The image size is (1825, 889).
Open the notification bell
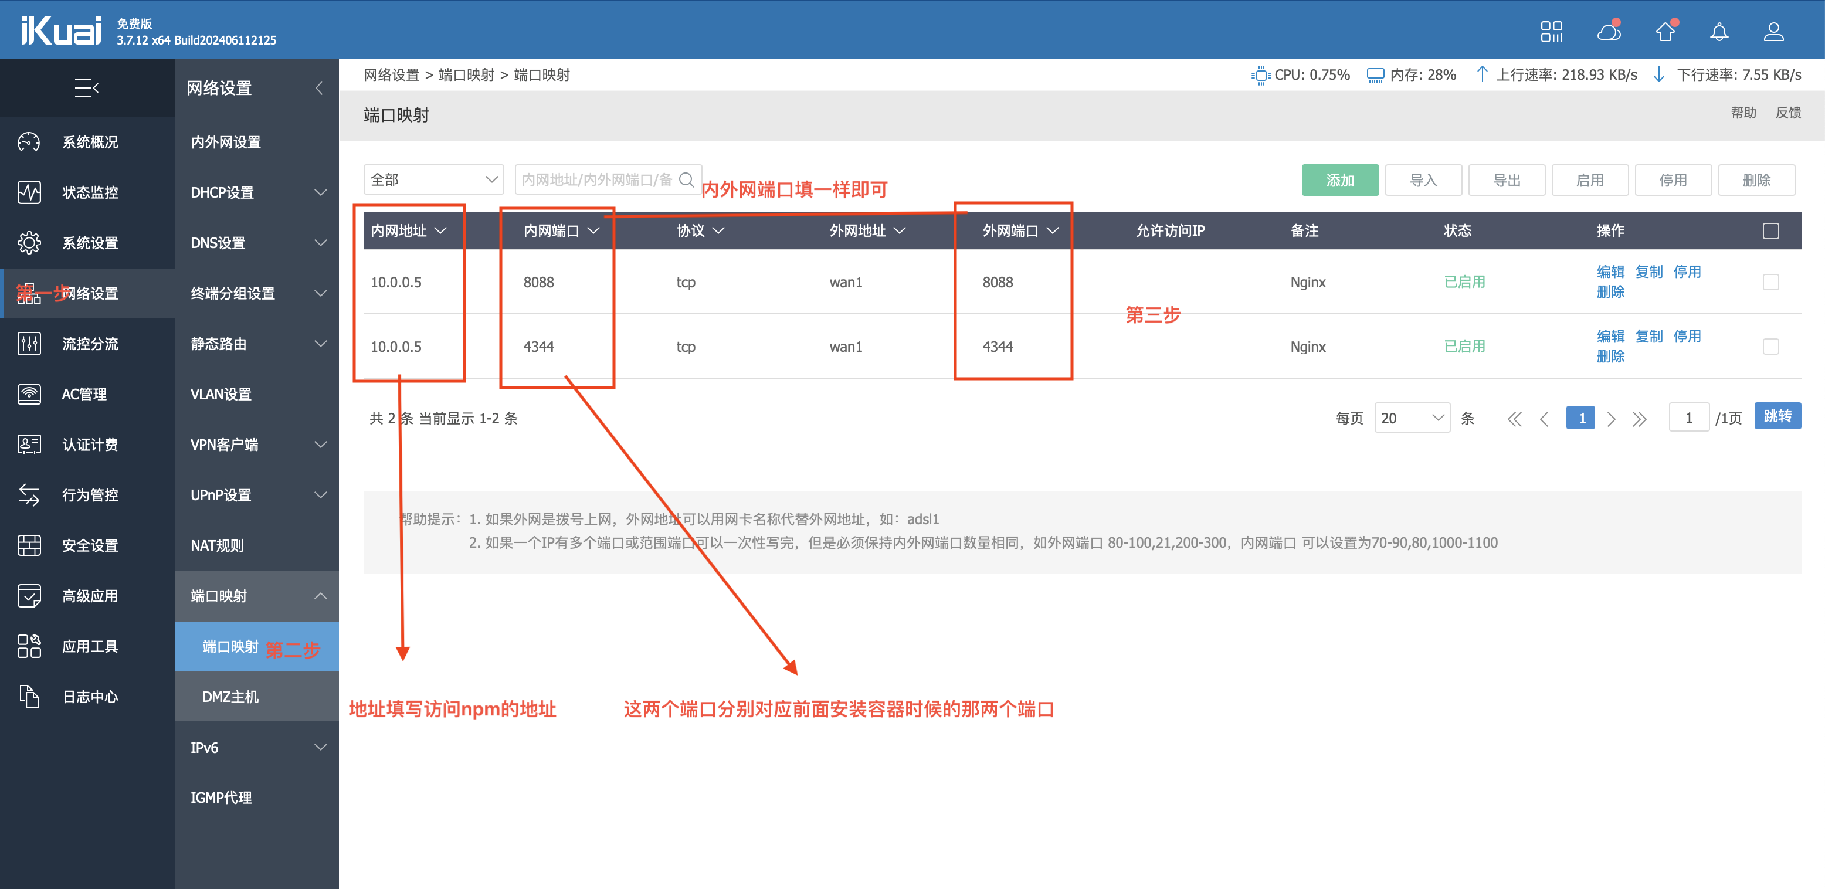[x=1719, y=31]
